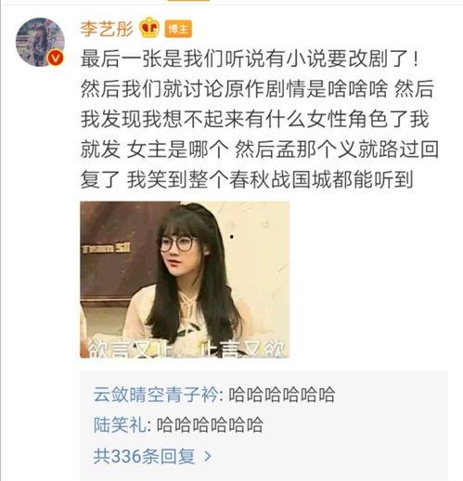Tap the comment line starting 我发现我想不起来

[x=255, y=119]
